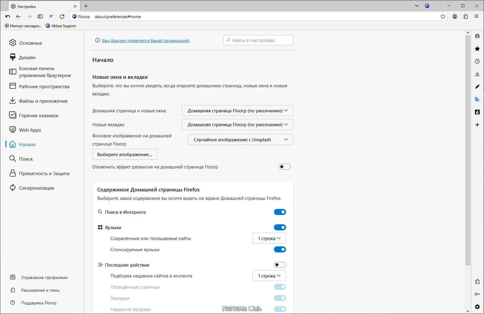Open bookmarks star in the right side panel
Image resolution: width=484 pixels, height=314 pixels.
tap(477, 49)
